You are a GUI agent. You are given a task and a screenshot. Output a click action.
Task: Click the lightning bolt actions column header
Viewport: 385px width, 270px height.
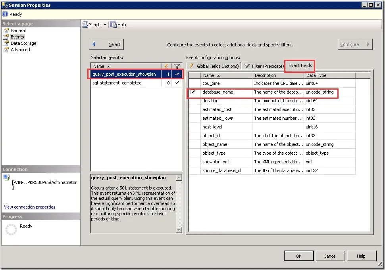pyautogui.click(x=166, y=66)
